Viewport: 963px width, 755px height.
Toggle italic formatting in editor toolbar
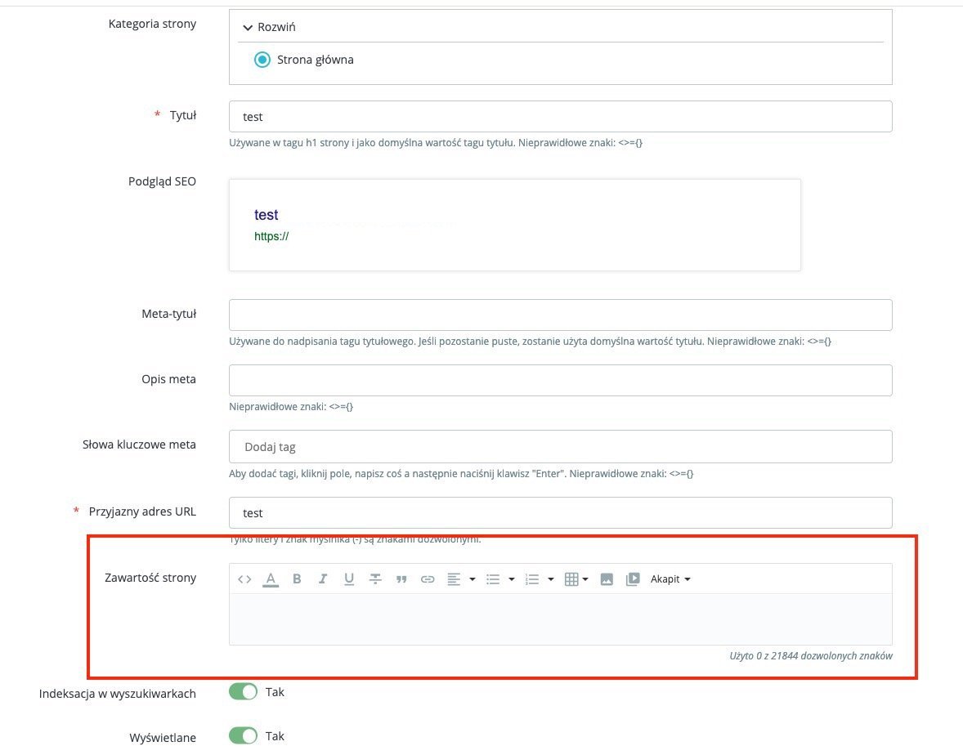[323, 579]
